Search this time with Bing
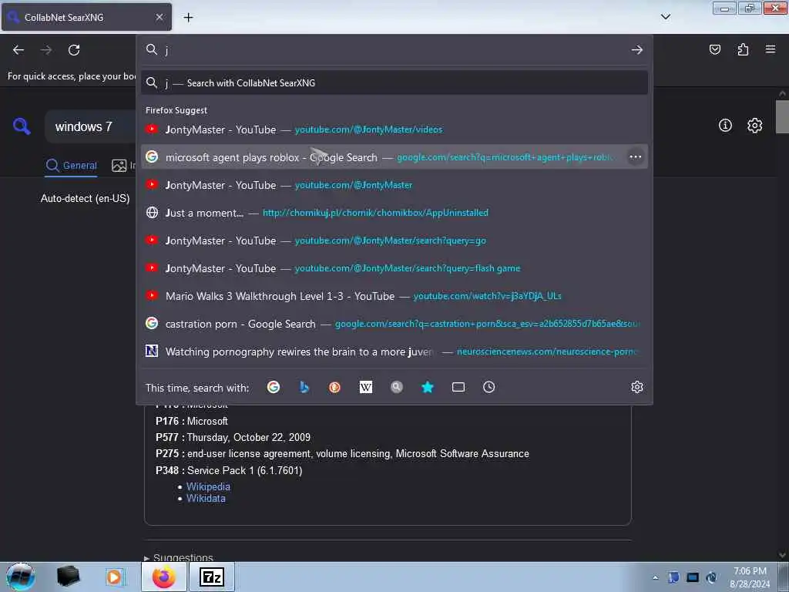The image size is (789, 592). (304, 387)
